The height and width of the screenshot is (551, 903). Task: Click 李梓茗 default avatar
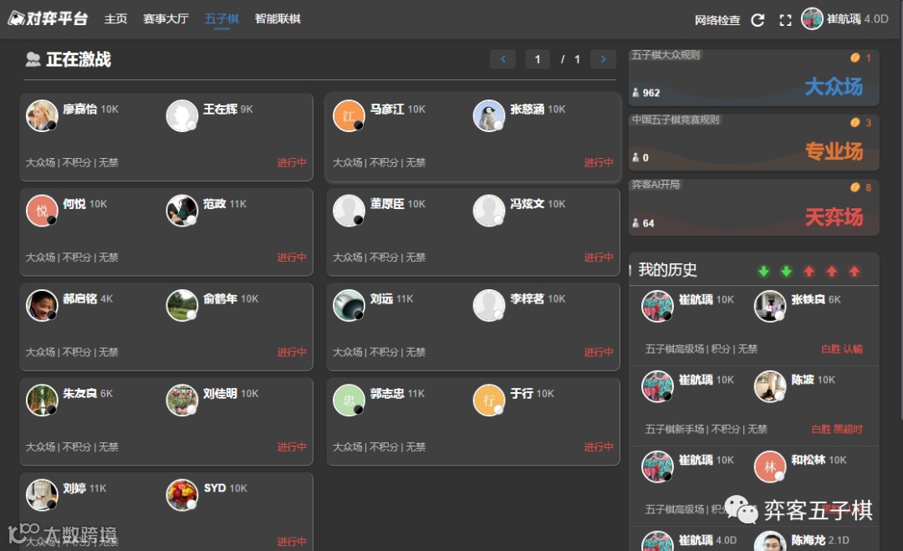[x=489, y=305]
